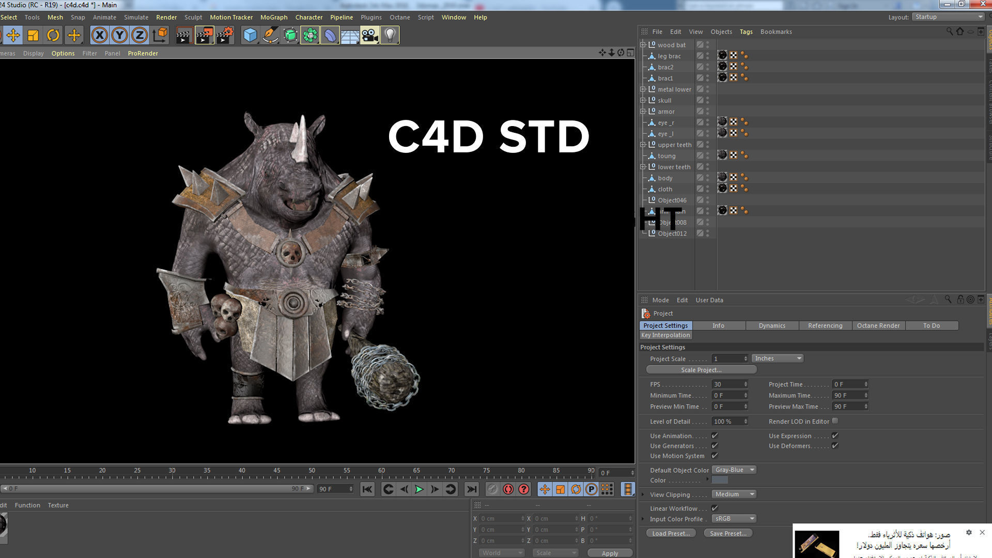Viewport: 992px width, 558px height.
Task: Switch to the Dynamics tab
Action: [772, 326]
